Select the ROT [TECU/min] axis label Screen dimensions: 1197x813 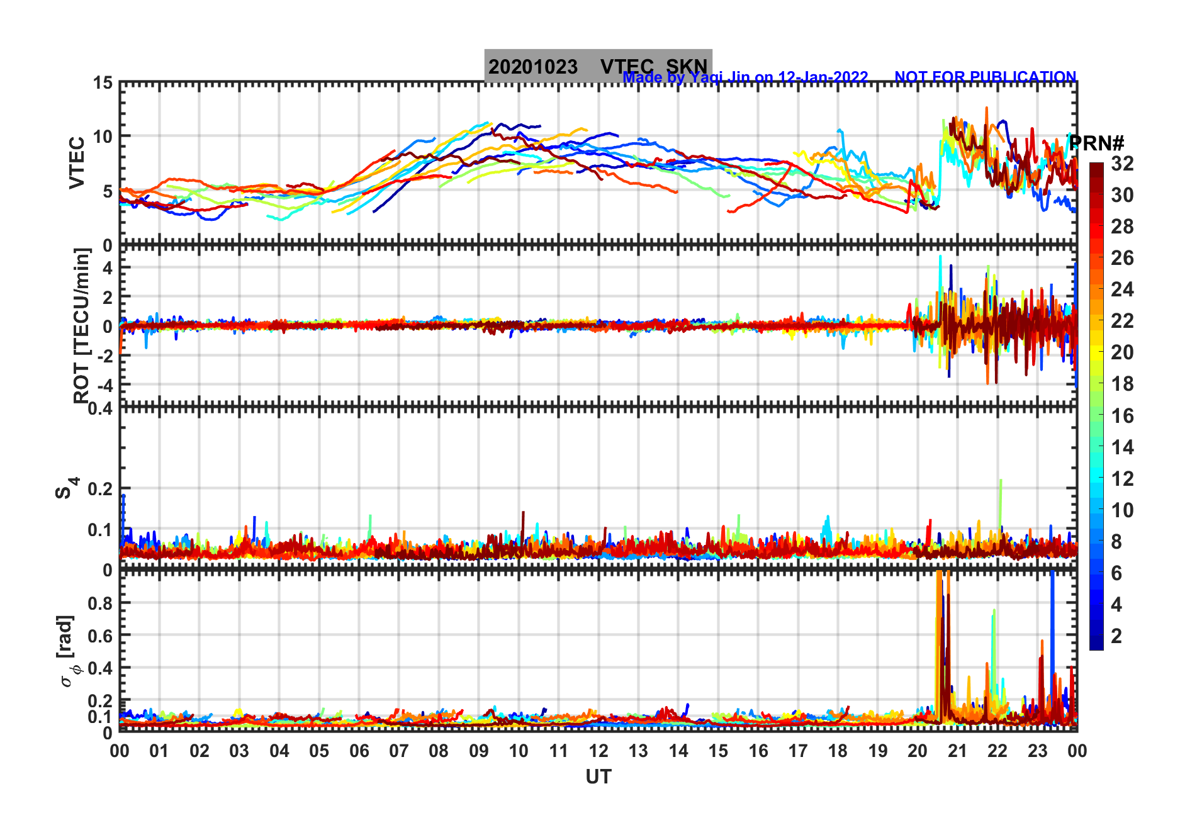point(82,325)
